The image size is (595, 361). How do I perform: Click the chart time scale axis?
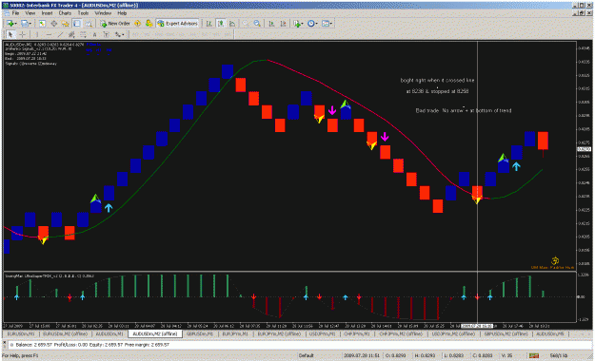point(290,326)
